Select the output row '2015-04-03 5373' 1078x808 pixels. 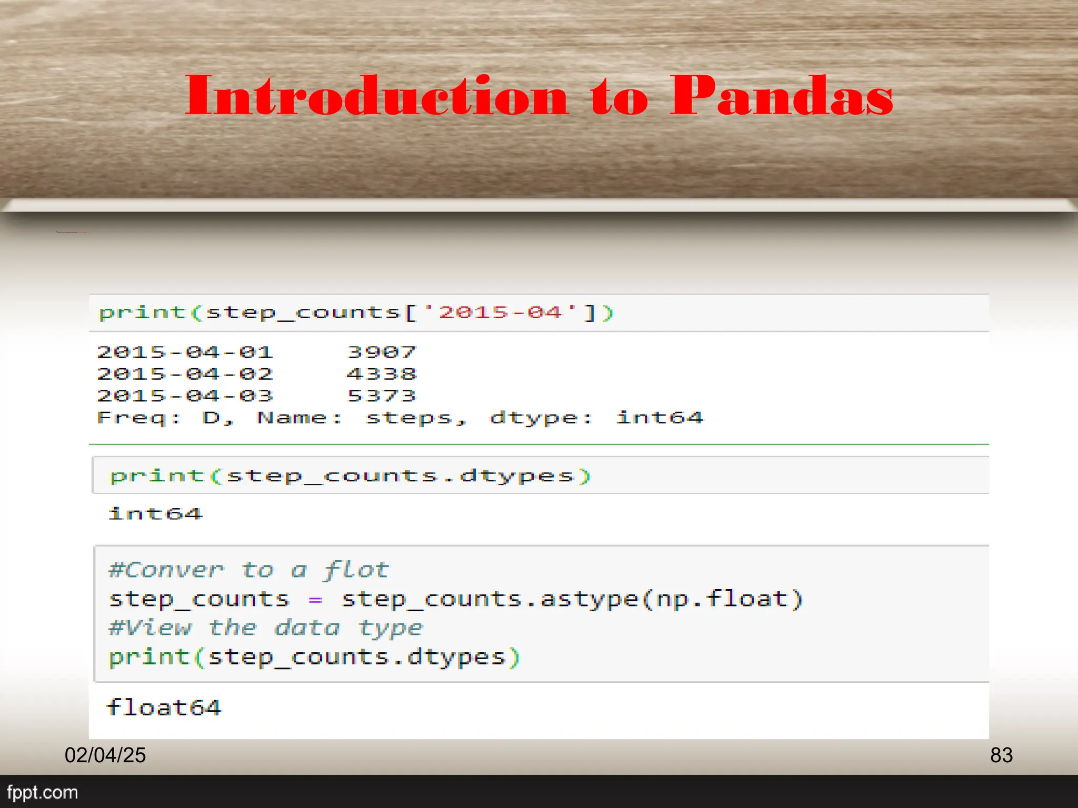(x=256, y=396)
